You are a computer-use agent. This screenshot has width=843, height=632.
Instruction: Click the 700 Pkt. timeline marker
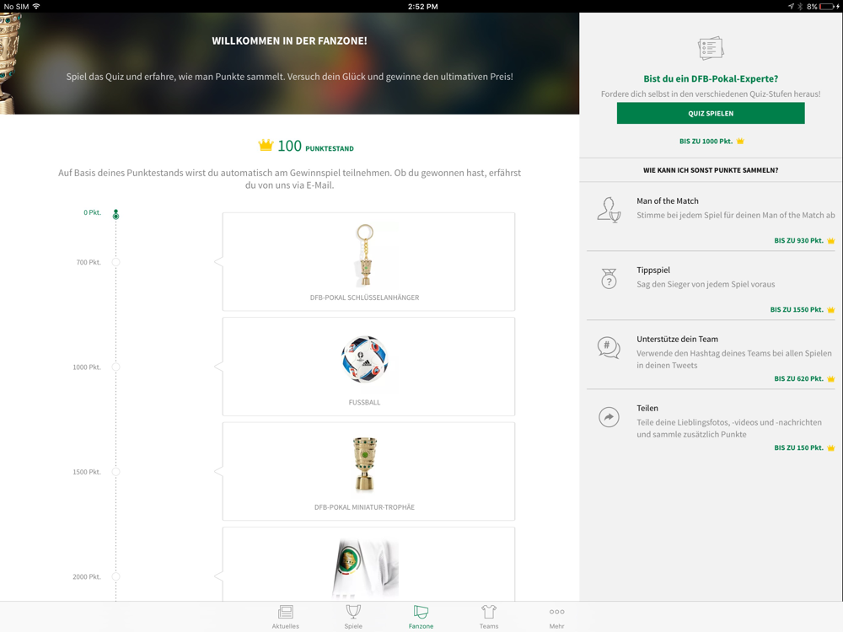(115, 262)
